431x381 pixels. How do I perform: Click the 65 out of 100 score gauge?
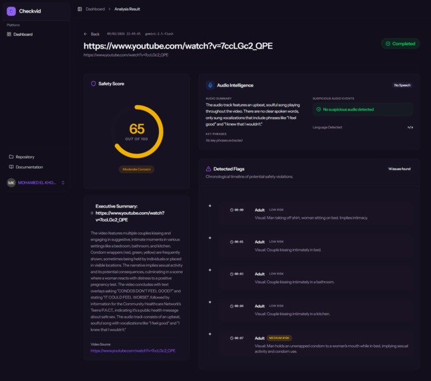pyautogui.click(x=136, y=132)
